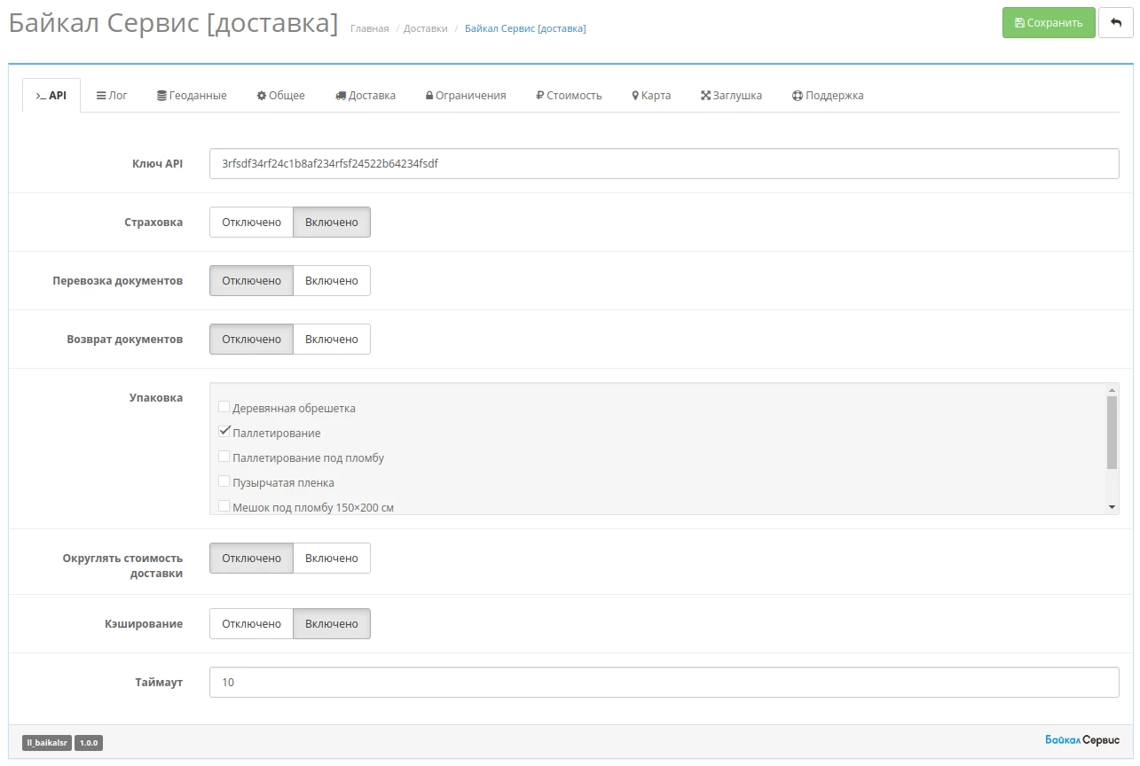Open the Поддержка tab
1140x766 pixels.
click(828, 96)
